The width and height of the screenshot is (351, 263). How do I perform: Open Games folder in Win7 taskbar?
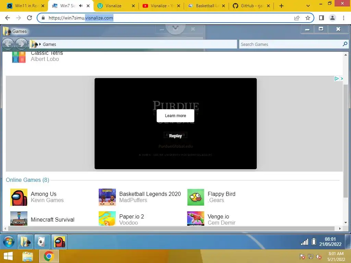click(25, 242)
